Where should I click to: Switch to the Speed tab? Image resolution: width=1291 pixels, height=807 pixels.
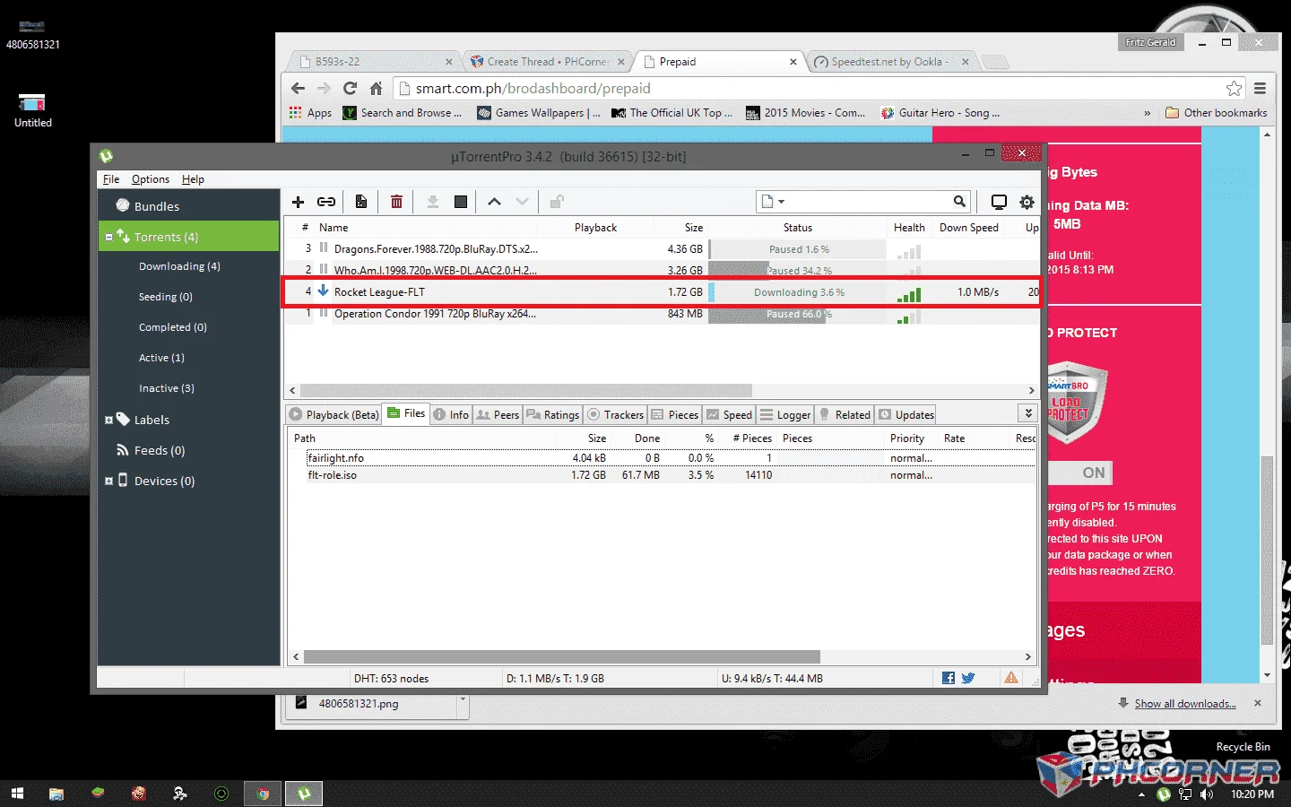pos(729,414)
